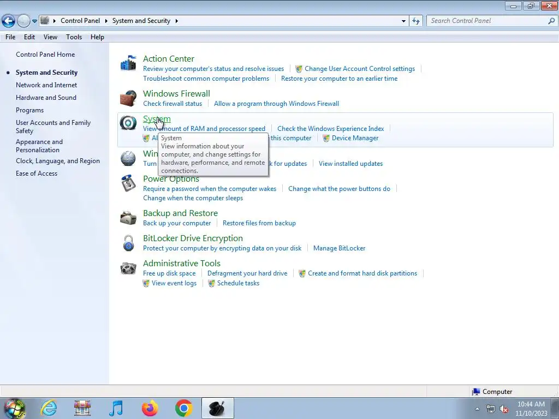Open the File menu
This screenshot has width=559, height=419.
click(x=10, y=37)
